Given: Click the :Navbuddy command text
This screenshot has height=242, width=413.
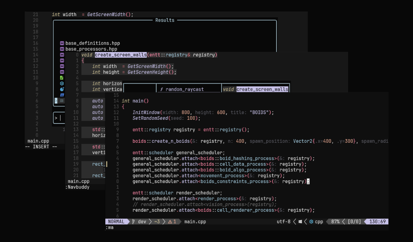Looking at the screenshot, I should (x=77, y=187).
